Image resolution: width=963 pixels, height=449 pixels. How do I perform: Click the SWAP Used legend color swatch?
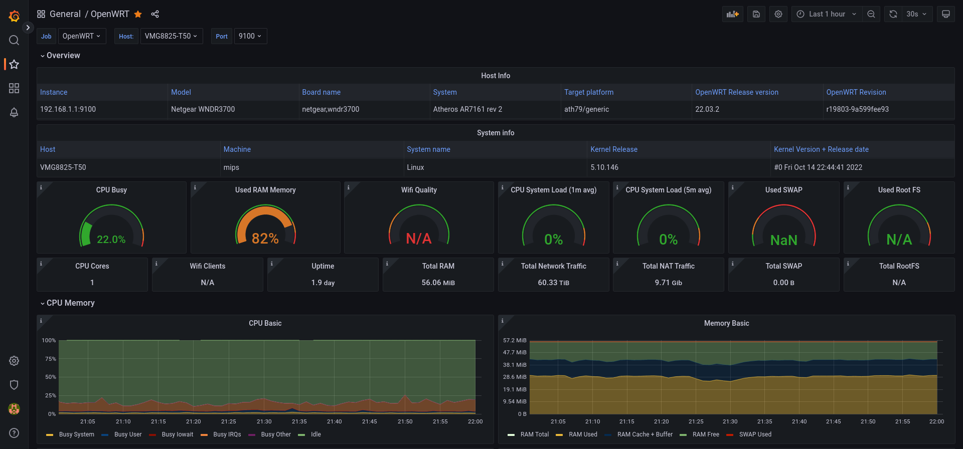pyautogui.click(x=730, y=435)
